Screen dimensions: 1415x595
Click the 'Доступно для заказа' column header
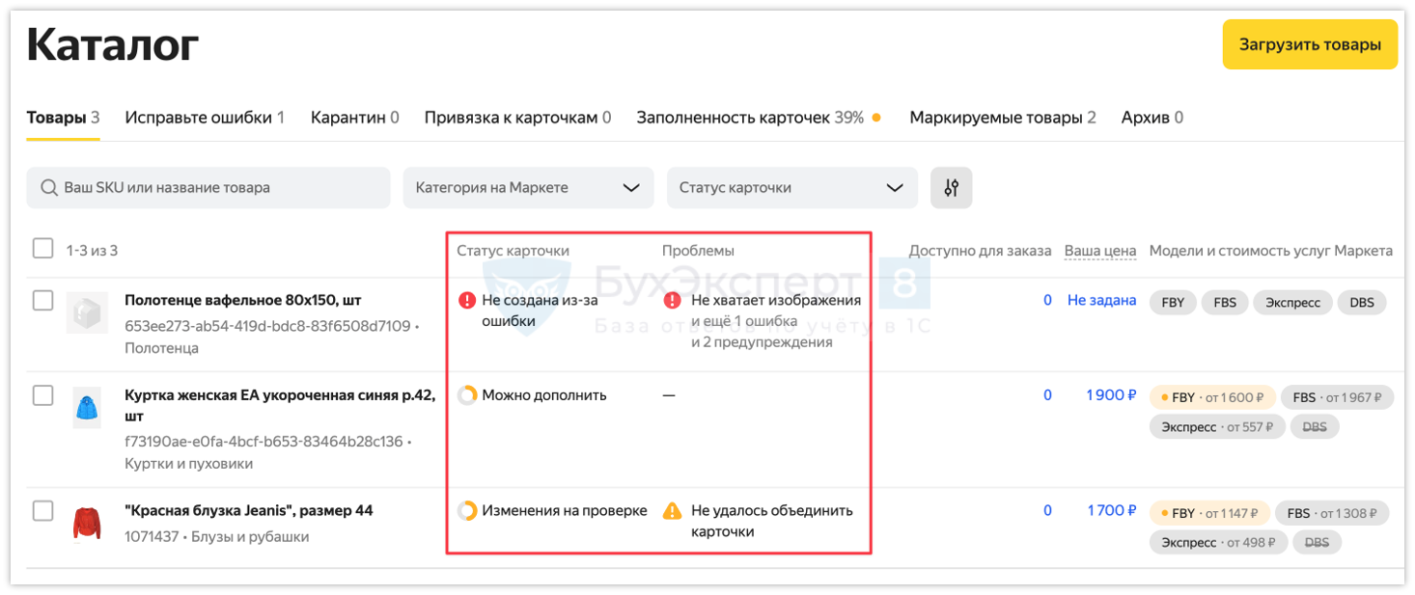point(980,251)
